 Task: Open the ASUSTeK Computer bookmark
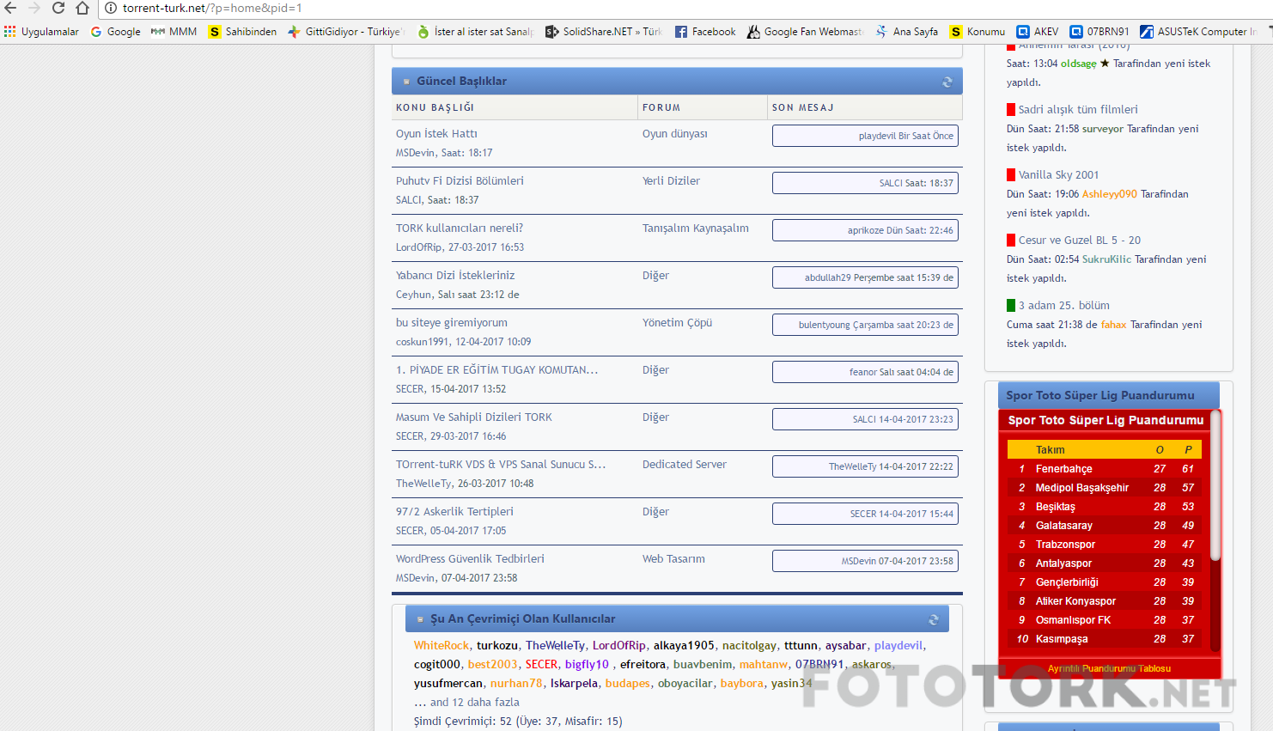pyautogui.click(x=1197, y=32)
